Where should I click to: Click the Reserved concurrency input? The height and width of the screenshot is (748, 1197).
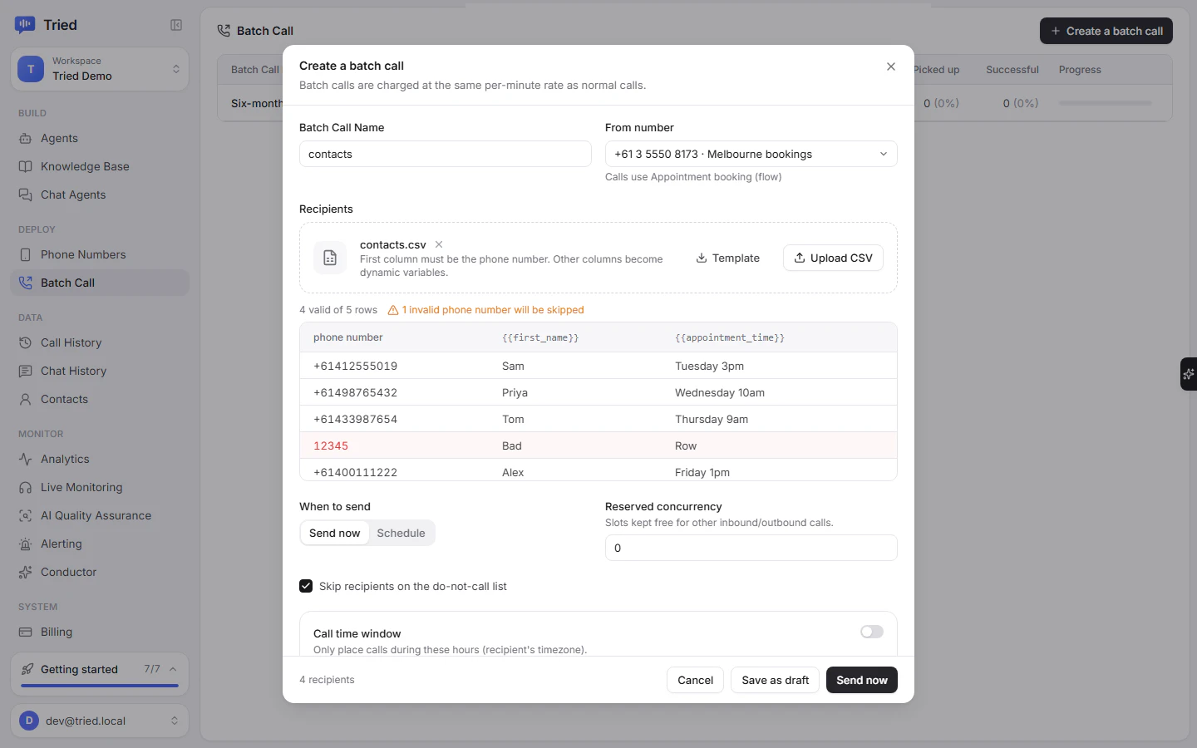751,549
